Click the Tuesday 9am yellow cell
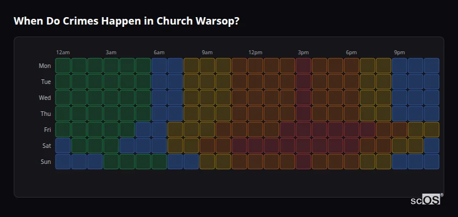Image resolution: width=458 pixels, height=217 pixels. (x=207, y=82)
